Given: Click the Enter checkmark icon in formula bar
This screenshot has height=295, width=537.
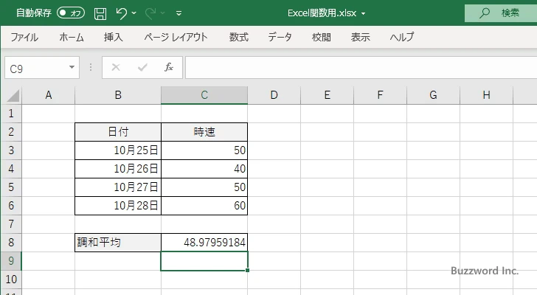Looking at the screenshot, I should pyautogui.click(x=142, y=67).
